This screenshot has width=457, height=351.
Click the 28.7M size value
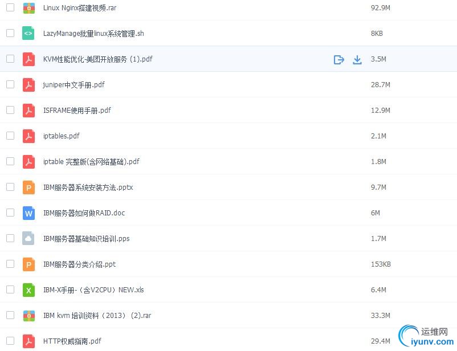point(380,85)
